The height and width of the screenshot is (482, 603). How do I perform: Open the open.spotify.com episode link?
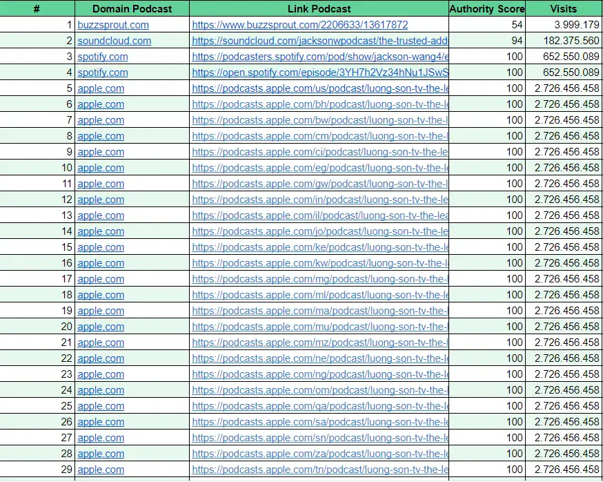coord(320,73)
